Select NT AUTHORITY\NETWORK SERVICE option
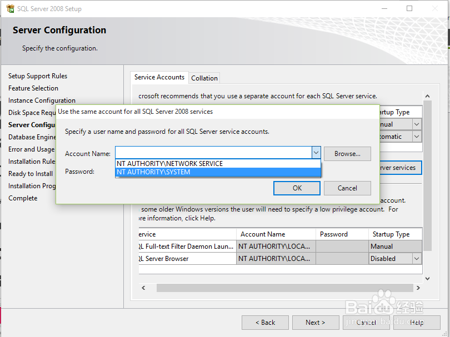450x337 pixels. click(x=218, y=163)
